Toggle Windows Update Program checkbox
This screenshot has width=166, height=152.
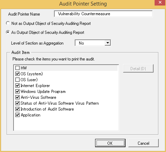(x=17, y=92)
